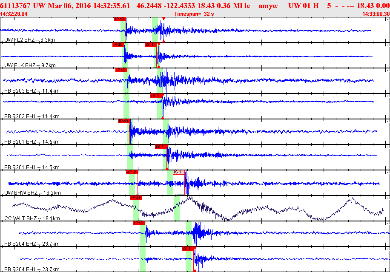The height and width of the screenshot is (272, 390).
Task: Select the iS 1 pick flag on B204 EH1
Action: 188,249
